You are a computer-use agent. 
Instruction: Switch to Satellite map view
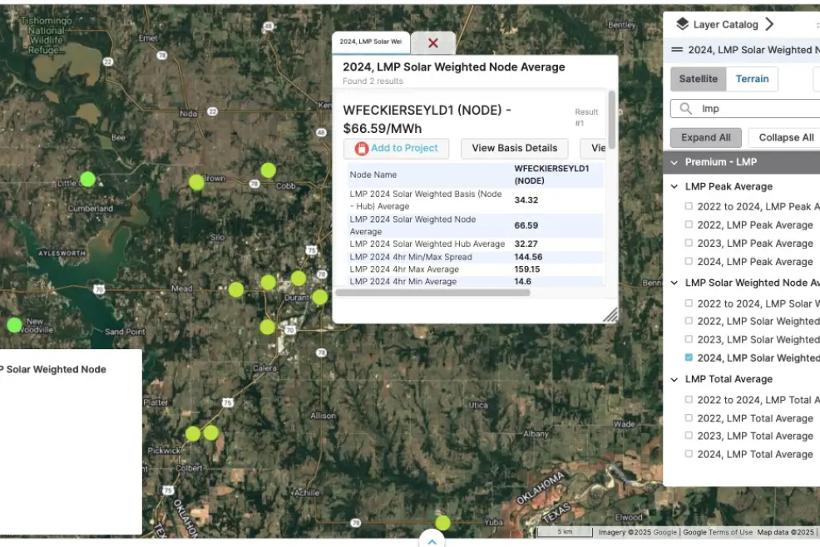click(x=698, y=79)
